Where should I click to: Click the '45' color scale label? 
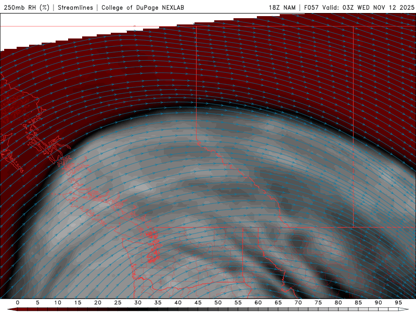click(198, 303)
